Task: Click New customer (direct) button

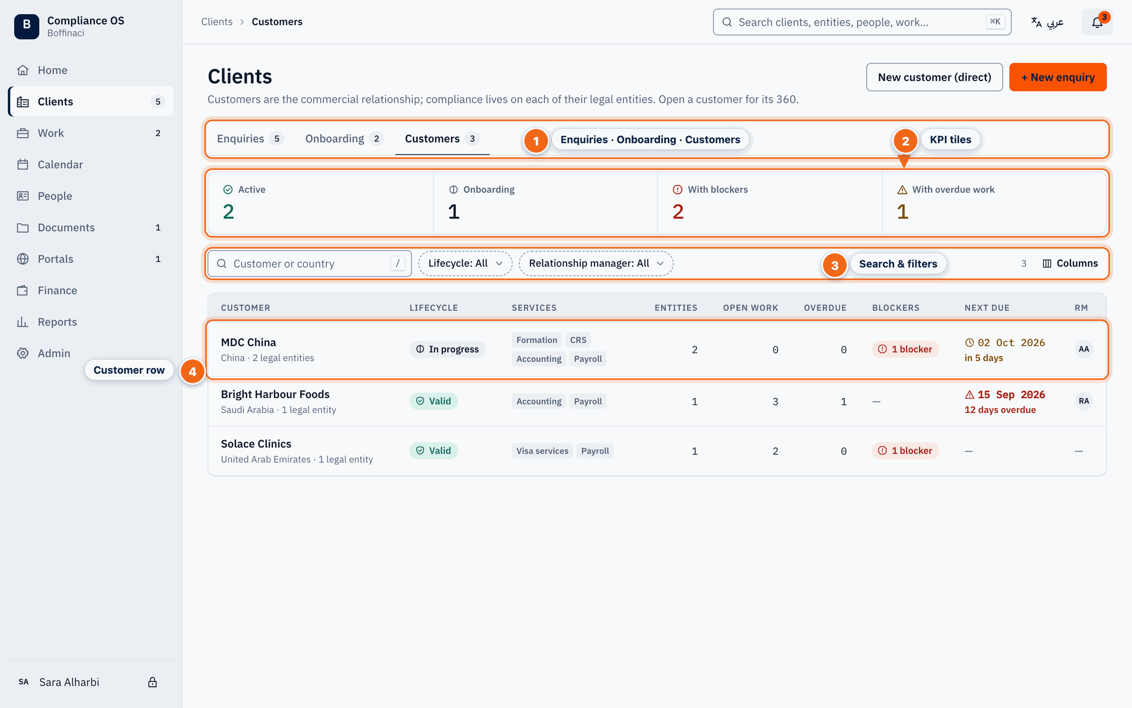Action: click(934, 77)
